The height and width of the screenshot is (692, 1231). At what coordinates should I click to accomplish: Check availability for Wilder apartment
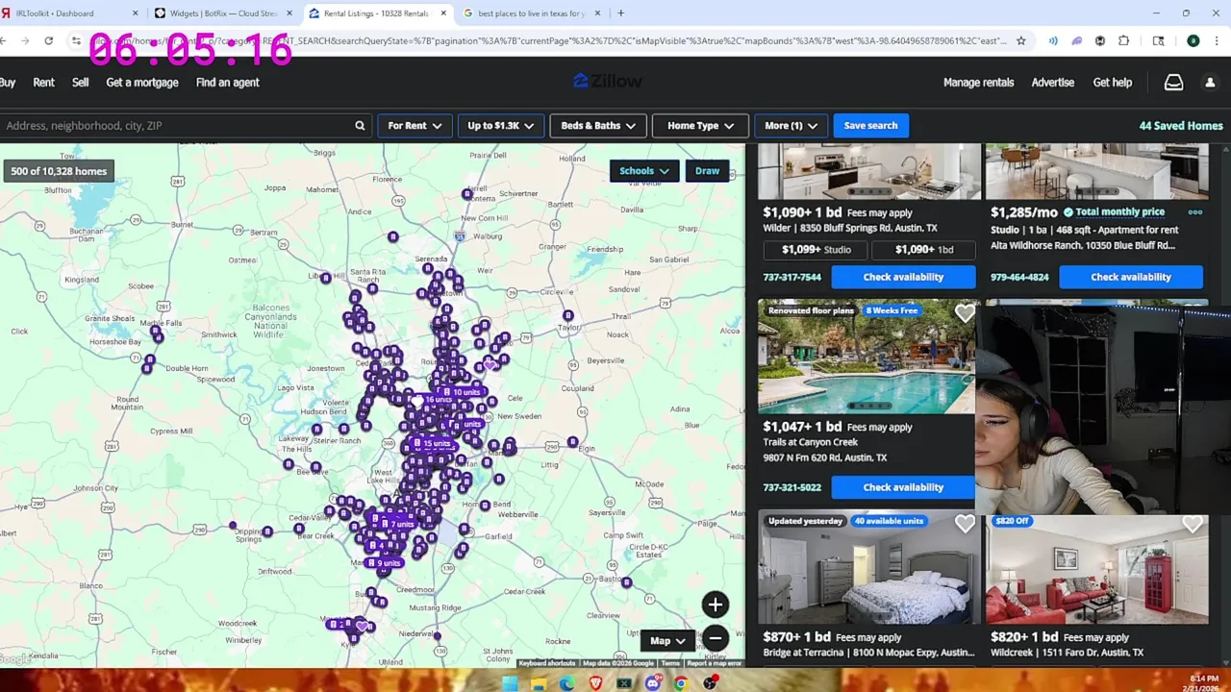click(x=903, y=277)
